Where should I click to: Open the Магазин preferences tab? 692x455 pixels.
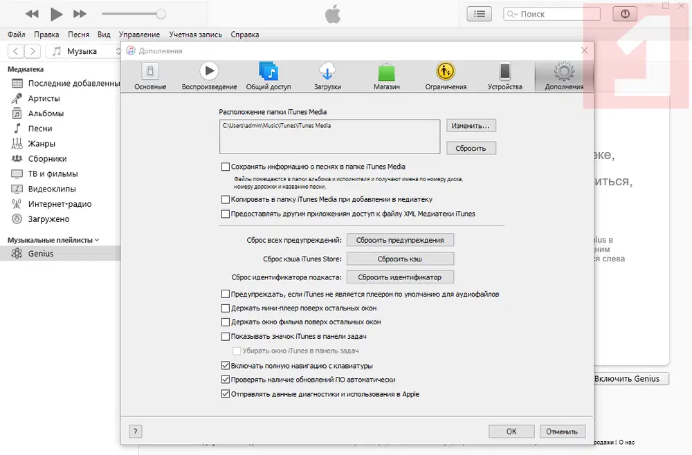click(387, 76)
